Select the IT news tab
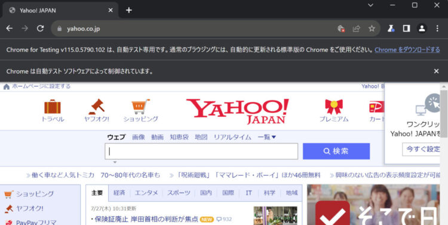 click(x=248, y=193)
